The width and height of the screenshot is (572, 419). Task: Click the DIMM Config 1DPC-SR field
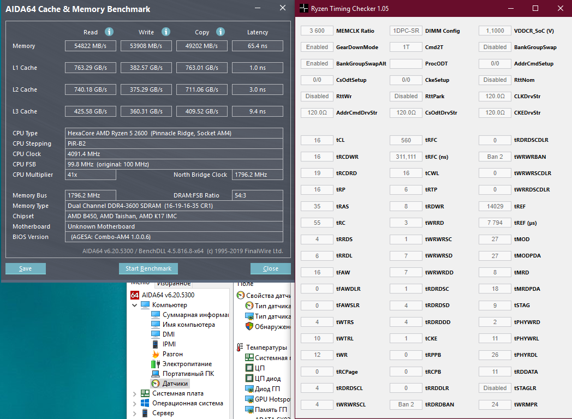pyautogui.click(x=406, y=31)
